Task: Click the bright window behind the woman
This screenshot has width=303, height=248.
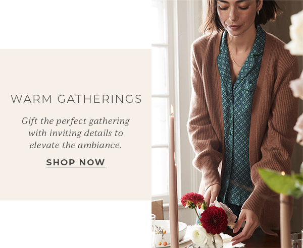Action: pos(160,96)
